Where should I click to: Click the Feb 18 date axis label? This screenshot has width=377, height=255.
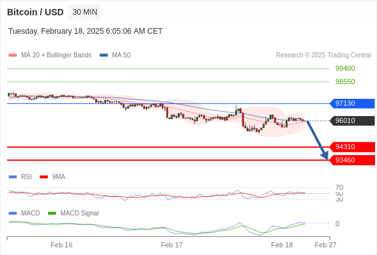tap(282, 245)
